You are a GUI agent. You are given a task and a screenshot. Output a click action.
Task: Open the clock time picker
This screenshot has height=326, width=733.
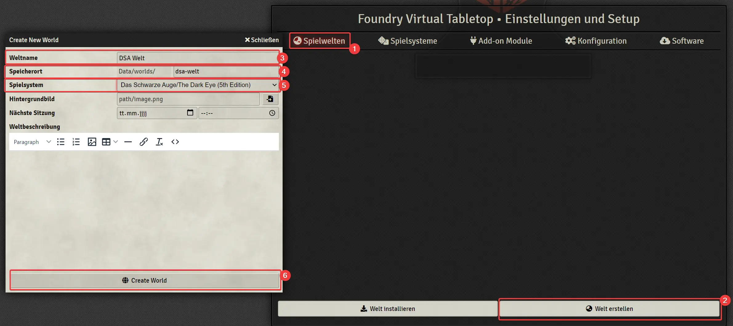[x=272, y=113]
